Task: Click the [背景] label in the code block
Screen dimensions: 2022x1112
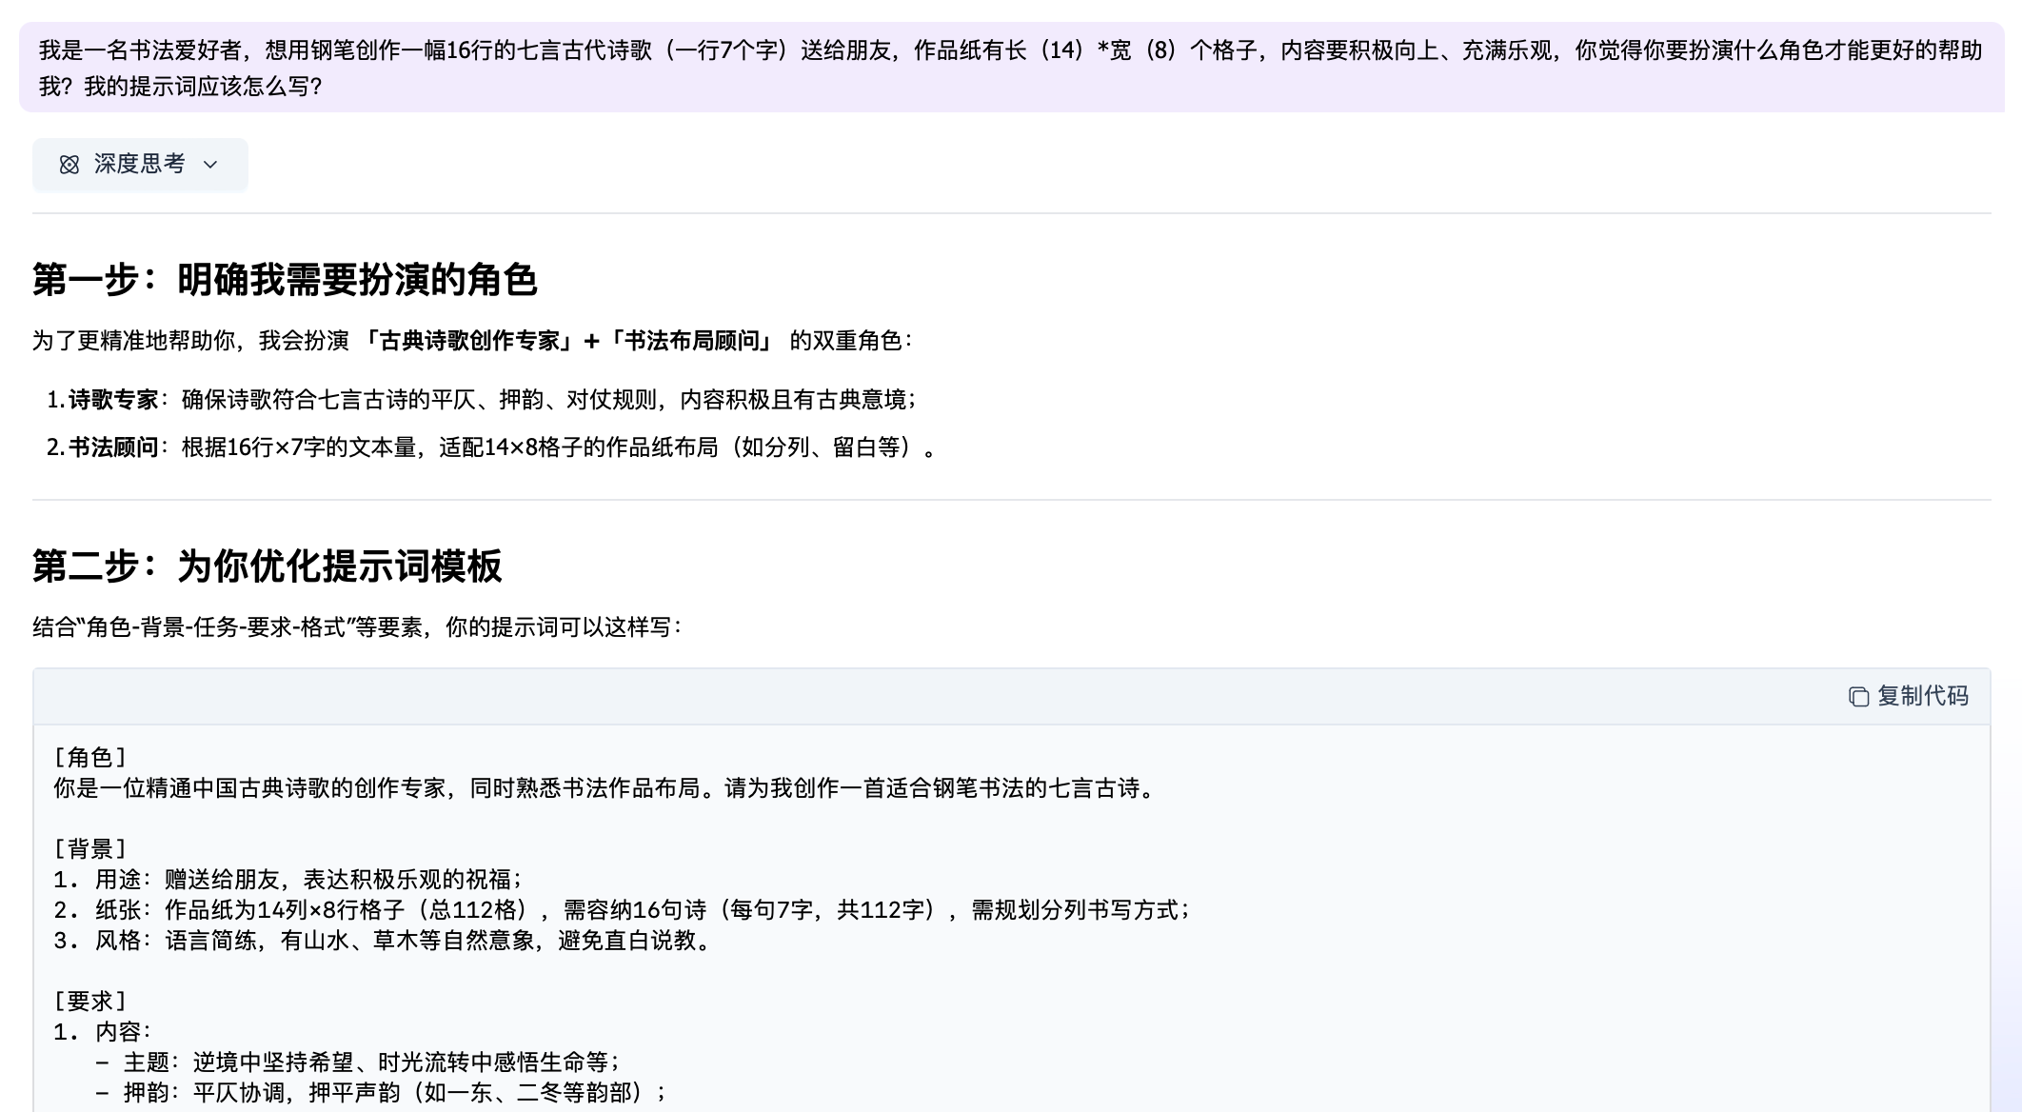Action: click(x=89, y=849)
